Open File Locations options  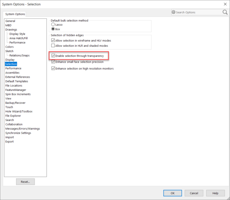pyautogui.click(x=14, y=85)
